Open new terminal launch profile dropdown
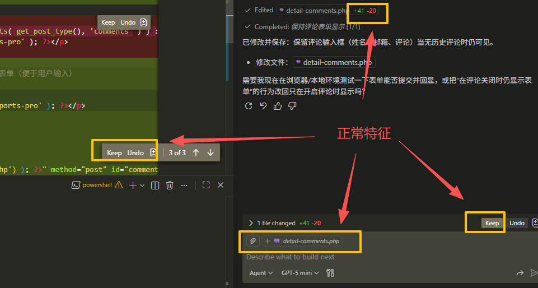Image resolution: width=538 pixels, height=288 pixels. [142, 185]
